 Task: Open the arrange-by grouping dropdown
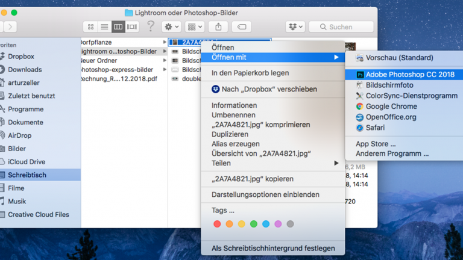pos(195,27)
